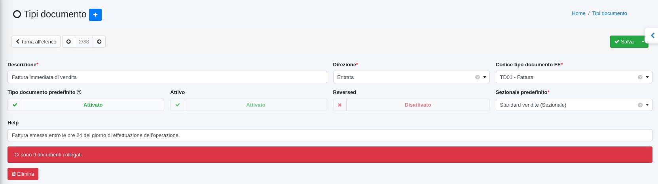Go to previous record arrow icon
This screenshot has width=658, height=184.
click(68, 42)
